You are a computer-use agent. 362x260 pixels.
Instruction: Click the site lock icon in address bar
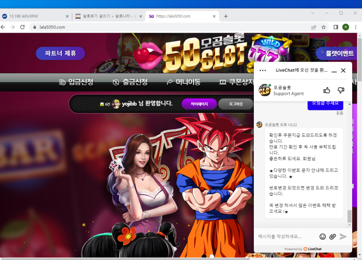34,27
